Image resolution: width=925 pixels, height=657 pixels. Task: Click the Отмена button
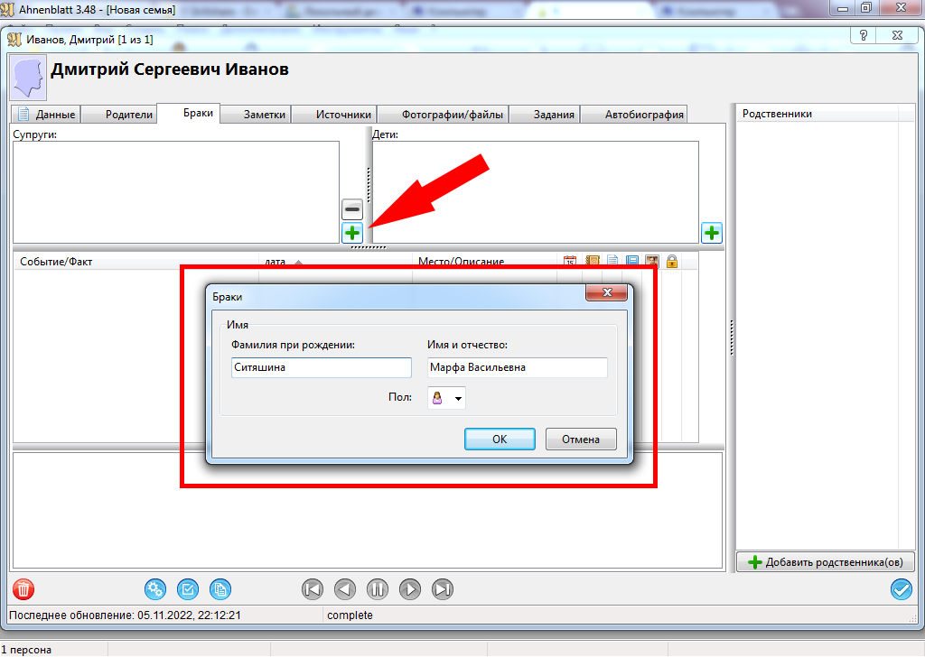pyautogui.click(x=581, y=440)
